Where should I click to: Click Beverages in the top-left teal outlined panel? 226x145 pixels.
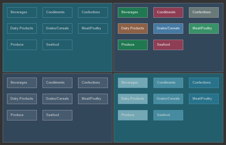click(x=22, y=12)
